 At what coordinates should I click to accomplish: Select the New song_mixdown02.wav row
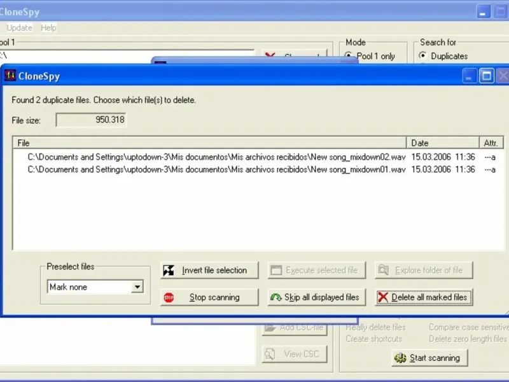(258, 157)
